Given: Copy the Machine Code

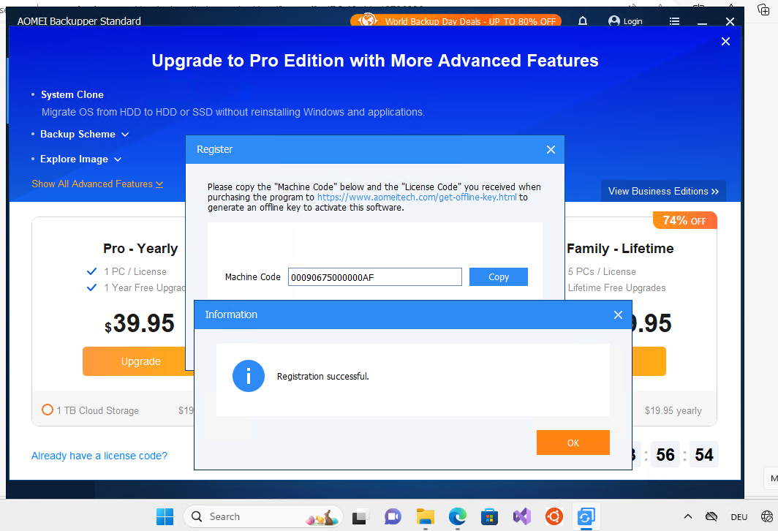Looking at the screenshot, I should [x=498, y=277].
